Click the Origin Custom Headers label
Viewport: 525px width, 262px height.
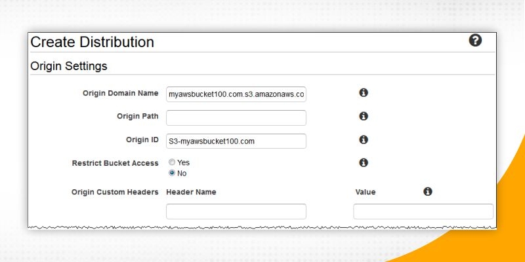pyautogui.click(x=115, y=193)
